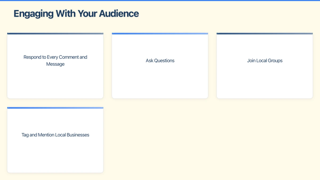Click the dark accent bar atop the Respond card
Screen dimensions: 320x180
point(55,34)
